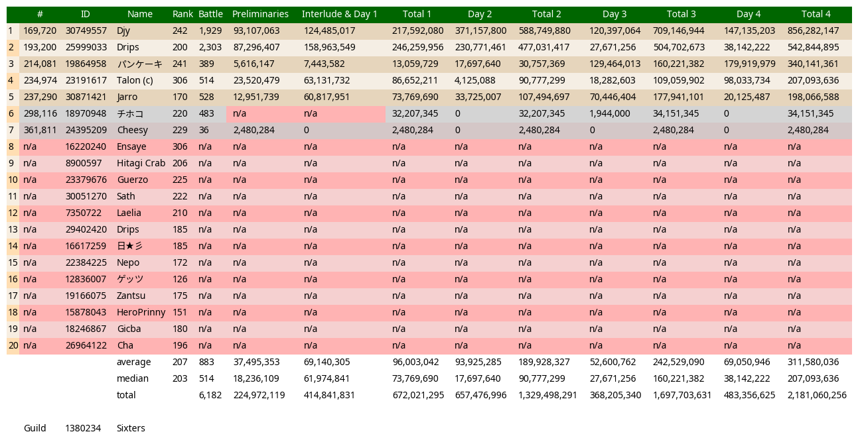Click Day 3 value 1,944,000

609,113
